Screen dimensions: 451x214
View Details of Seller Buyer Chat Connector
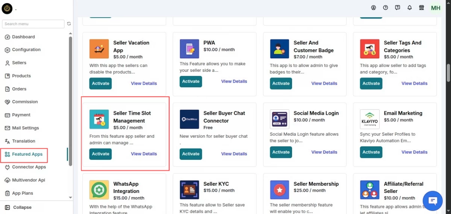(234, 154)
